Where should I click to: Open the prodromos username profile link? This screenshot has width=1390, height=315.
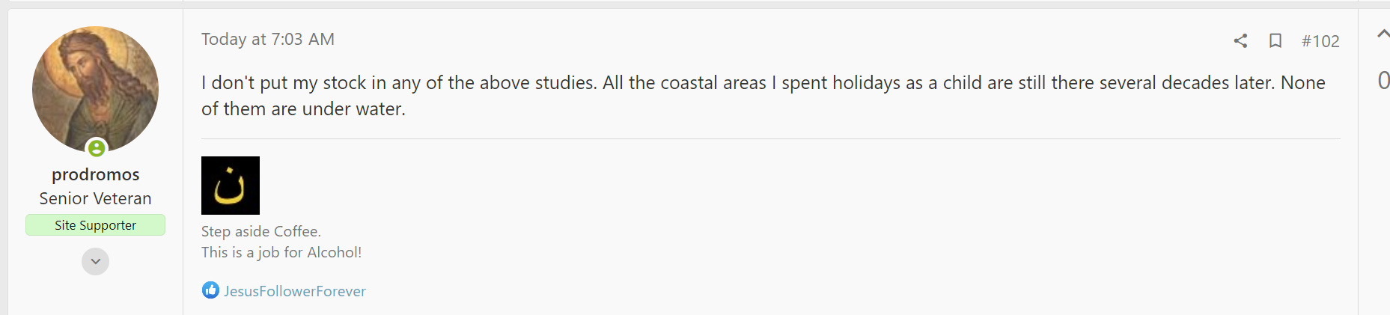(x=95, y=174)
